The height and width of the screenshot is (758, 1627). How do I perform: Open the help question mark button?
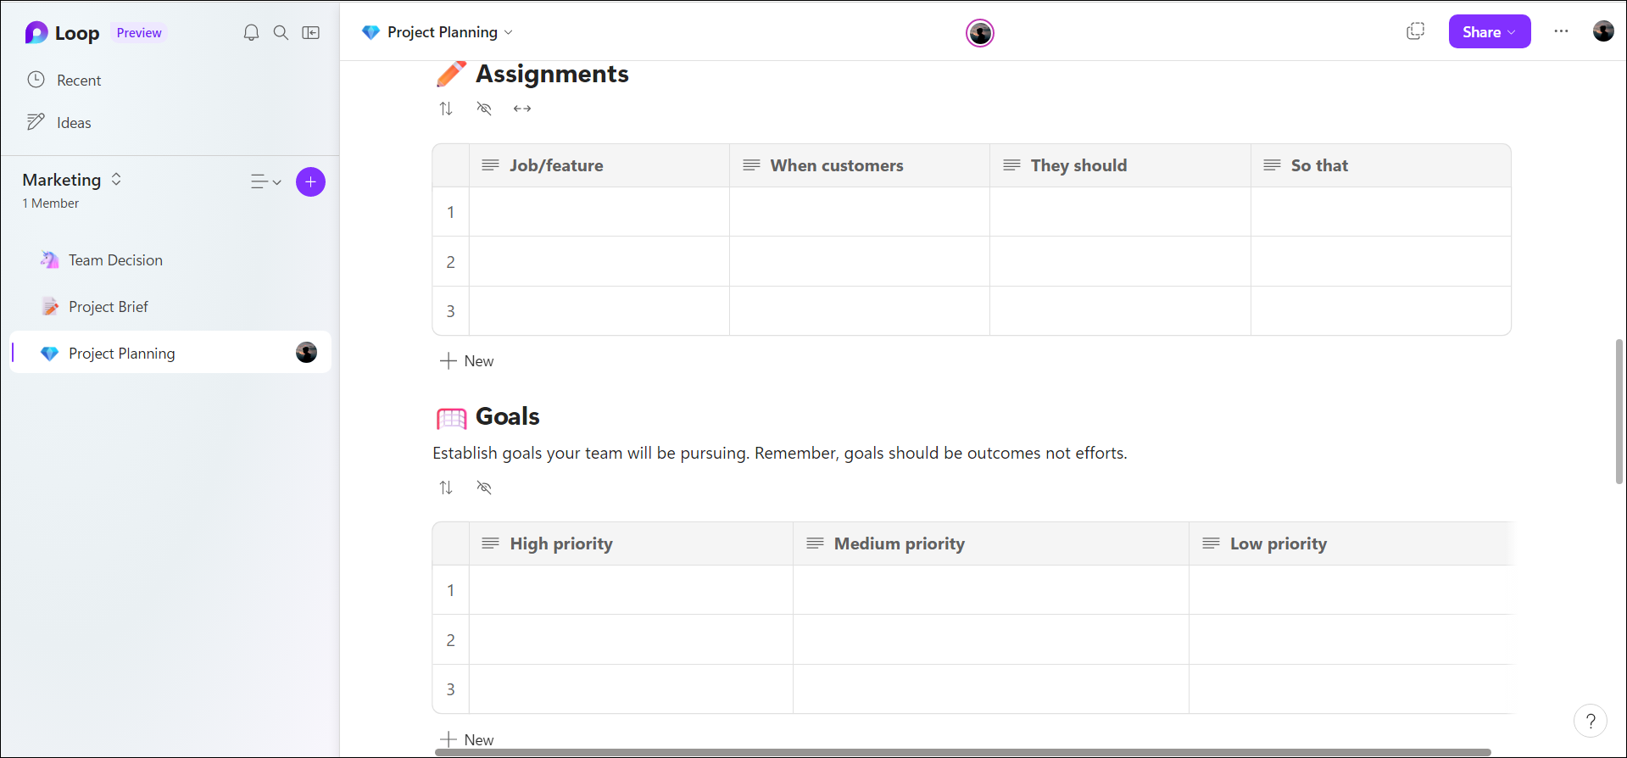tap(1591, 722)
